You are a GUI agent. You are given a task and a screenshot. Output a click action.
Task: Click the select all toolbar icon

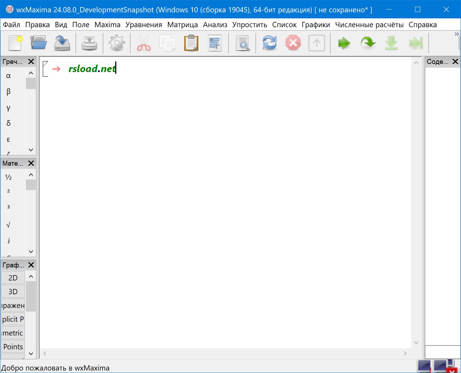tap(215, 43)
